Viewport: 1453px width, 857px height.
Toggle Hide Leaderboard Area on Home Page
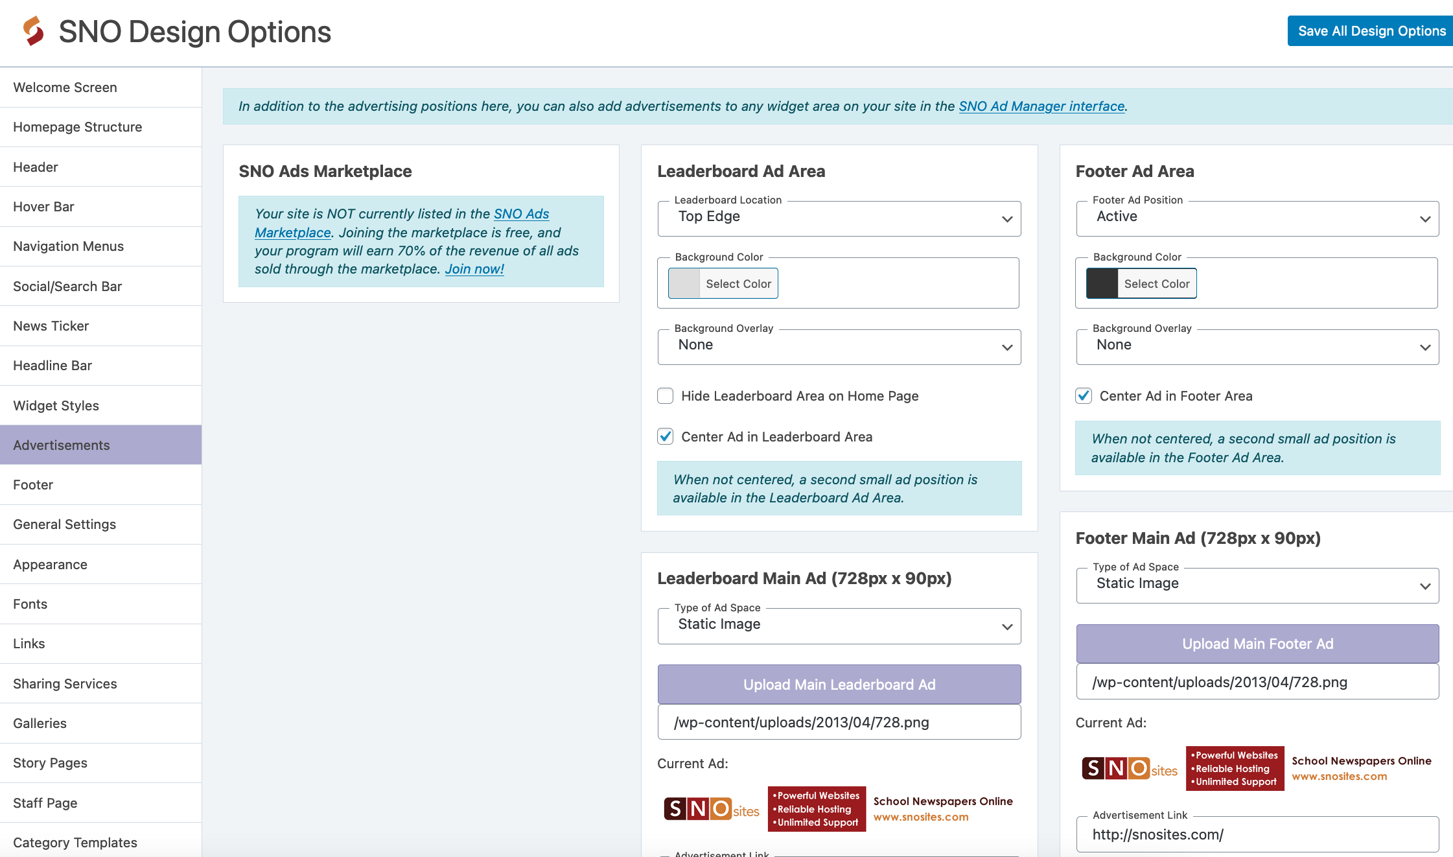coord(666,396)
